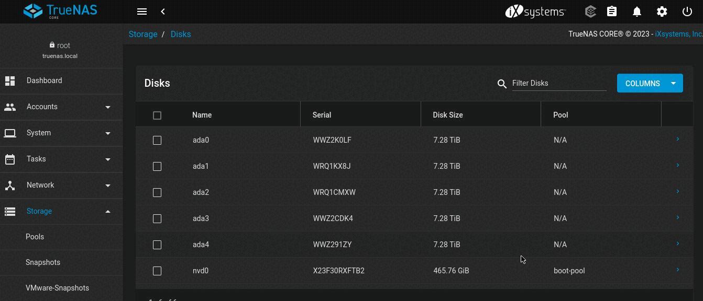This screenshot has width=703, height=301.
Task: Check the box for disk ada3
Action: click(x=157, y=218)
